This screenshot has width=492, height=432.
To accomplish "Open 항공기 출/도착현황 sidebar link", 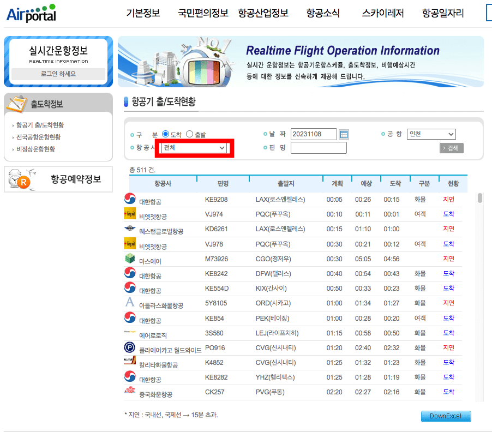I will point(40,125).
